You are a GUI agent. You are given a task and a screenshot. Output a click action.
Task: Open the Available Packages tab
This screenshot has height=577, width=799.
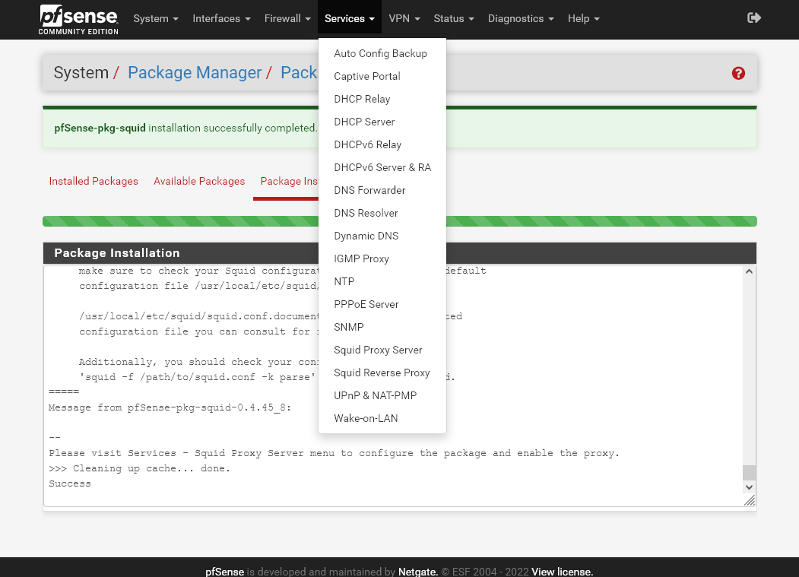[199, 181]
